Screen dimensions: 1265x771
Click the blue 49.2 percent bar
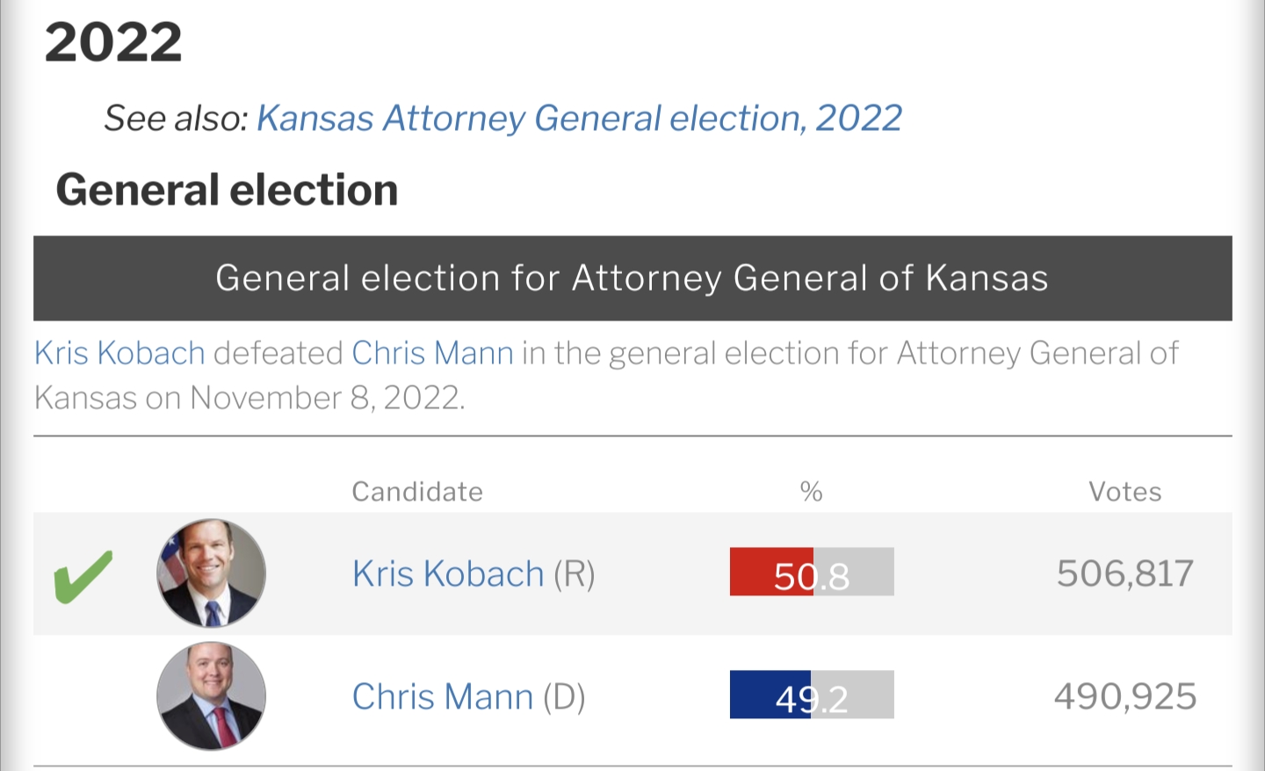point(770,695)
